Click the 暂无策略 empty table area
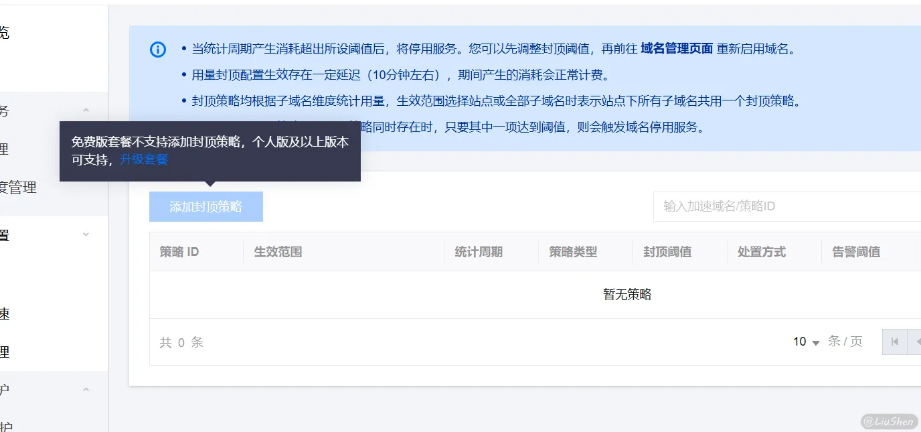The height and width of the screenshot is (432, 921). click(x=628, y=294)
